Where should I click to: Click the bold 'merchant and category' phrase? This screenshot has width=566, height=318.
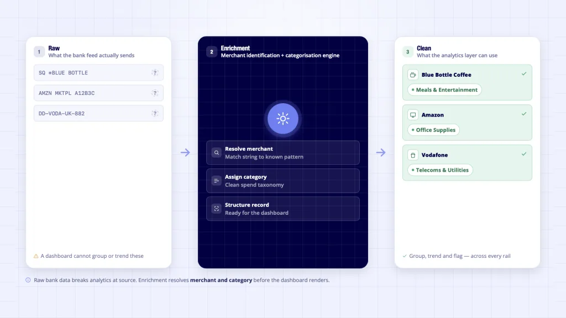pos(221,280)
